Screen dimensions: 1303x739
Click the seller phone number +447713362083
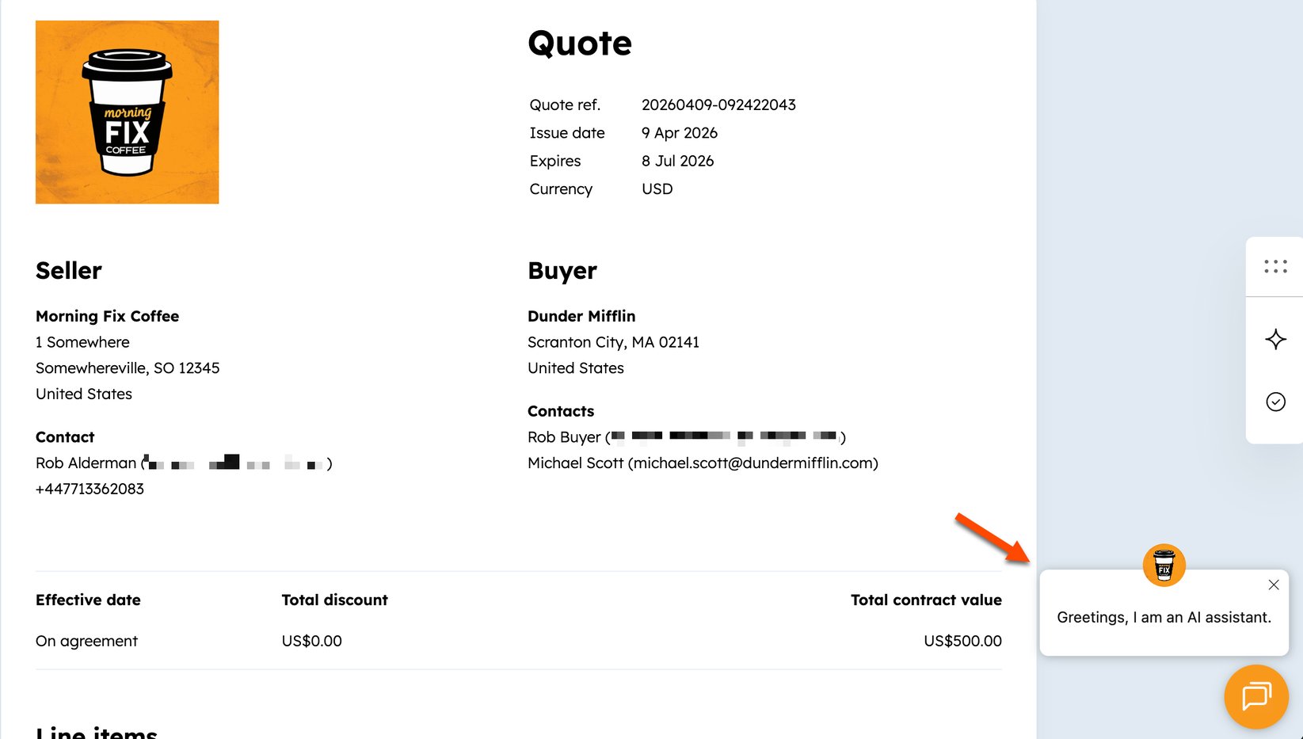[90, 489]
